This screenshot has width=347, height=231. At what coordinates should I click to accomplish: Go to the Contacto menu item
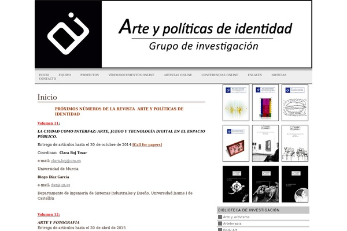coord(47,79)
